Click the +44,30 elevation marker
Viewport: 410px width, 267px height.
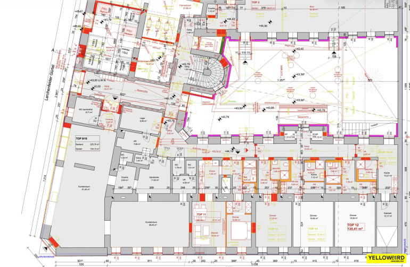[x=261, y=25]
